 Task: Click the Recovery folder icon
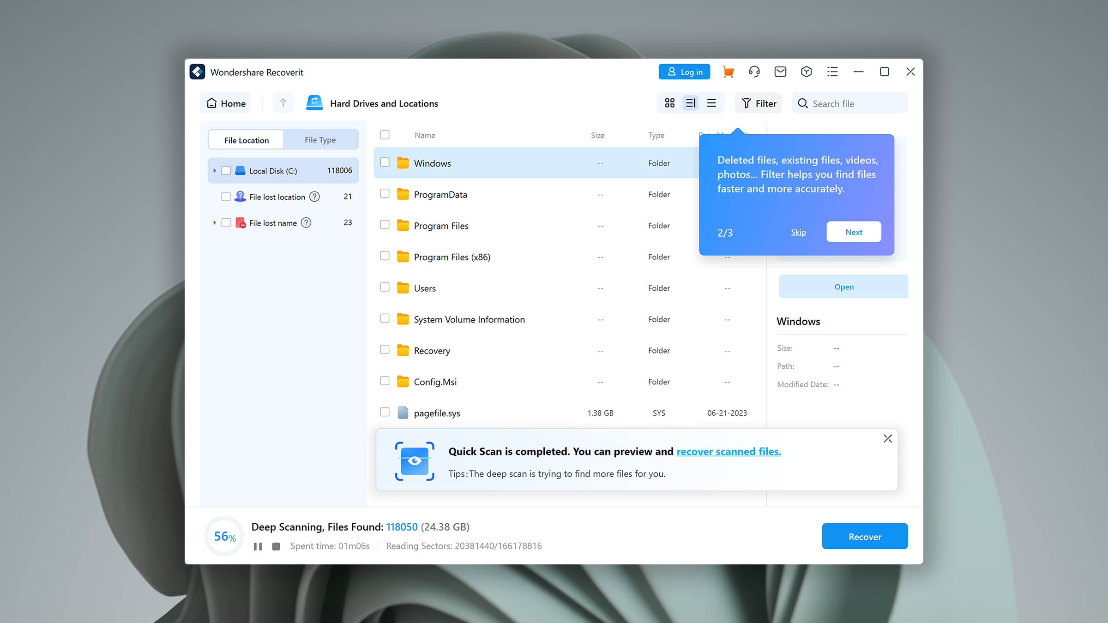tap(403, 350)
